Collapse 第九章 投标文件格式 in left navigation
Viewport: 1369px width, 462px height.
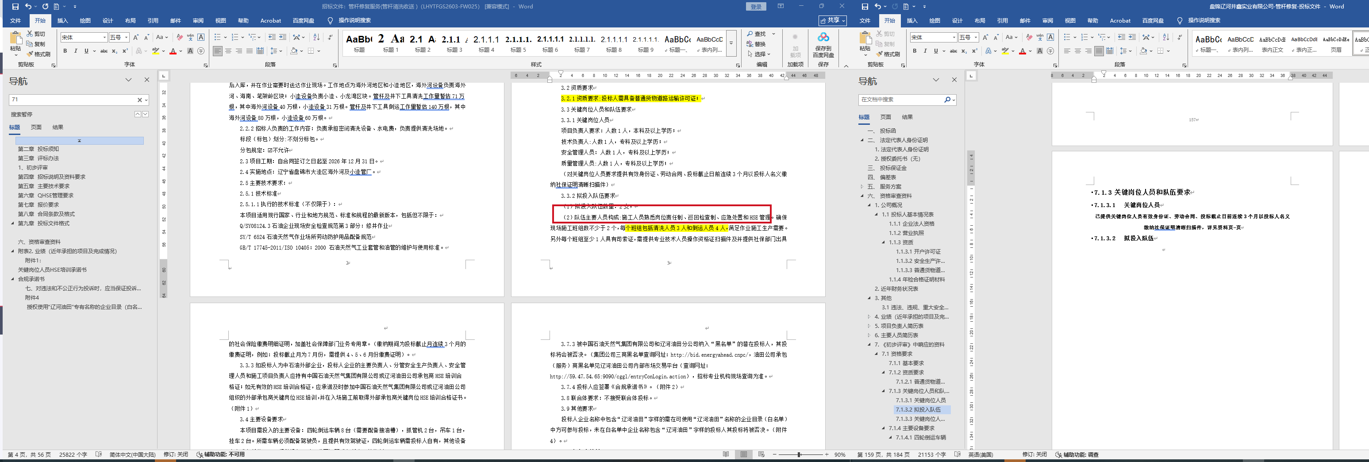[13, 223]
